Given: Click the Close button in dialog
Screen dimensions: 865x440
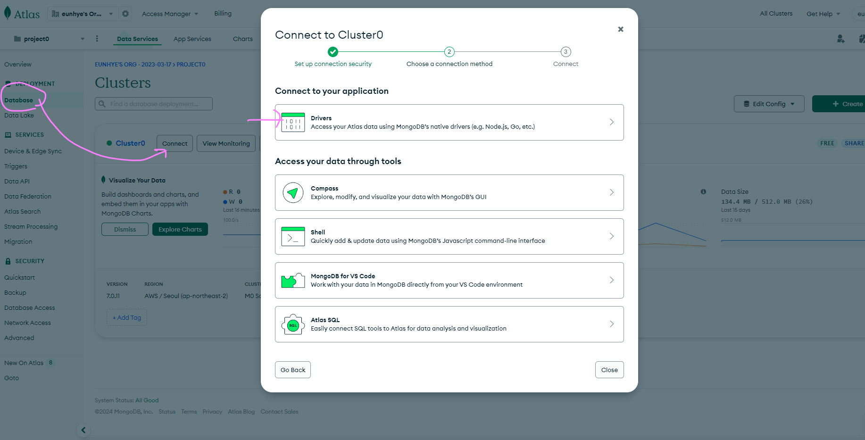Looking at the screenshot, I should [x=609, y=370].
